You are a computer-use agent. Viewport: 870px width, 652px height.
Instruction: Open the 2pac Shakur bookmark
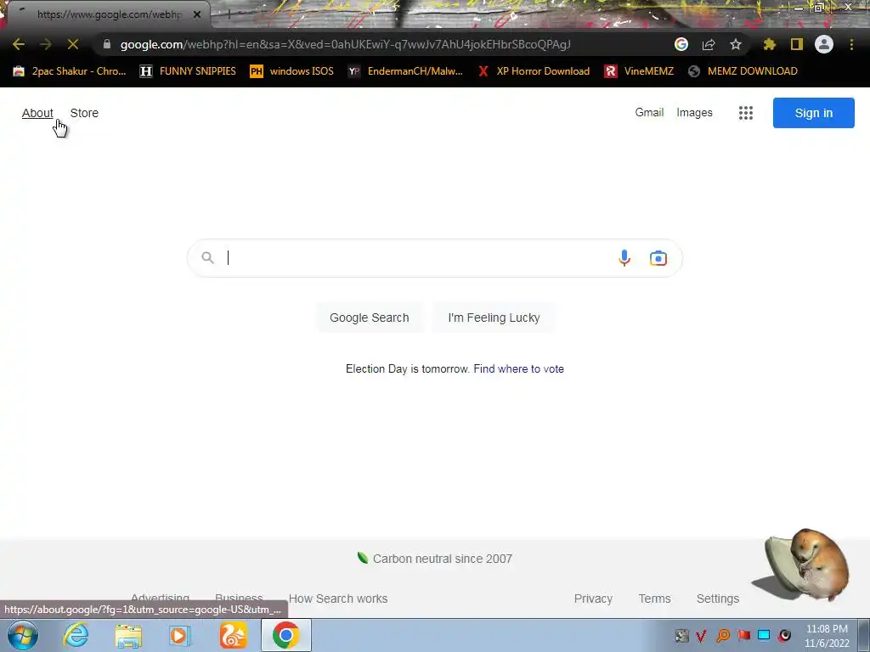pyautogui.click(x=70, y=71)
